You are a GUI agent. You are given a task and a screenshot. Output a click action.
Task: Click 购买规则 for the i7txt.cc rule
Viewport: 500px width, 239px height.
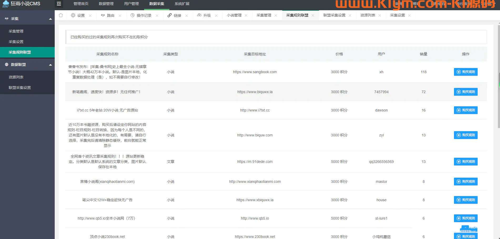pos(466,110)
